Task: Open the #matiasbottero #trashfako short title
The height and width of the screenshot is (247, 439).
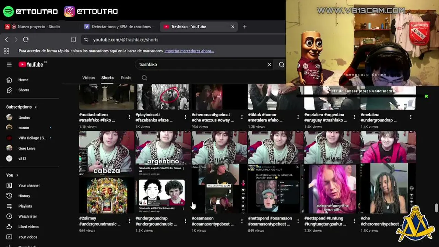Action: pos(97,118)
